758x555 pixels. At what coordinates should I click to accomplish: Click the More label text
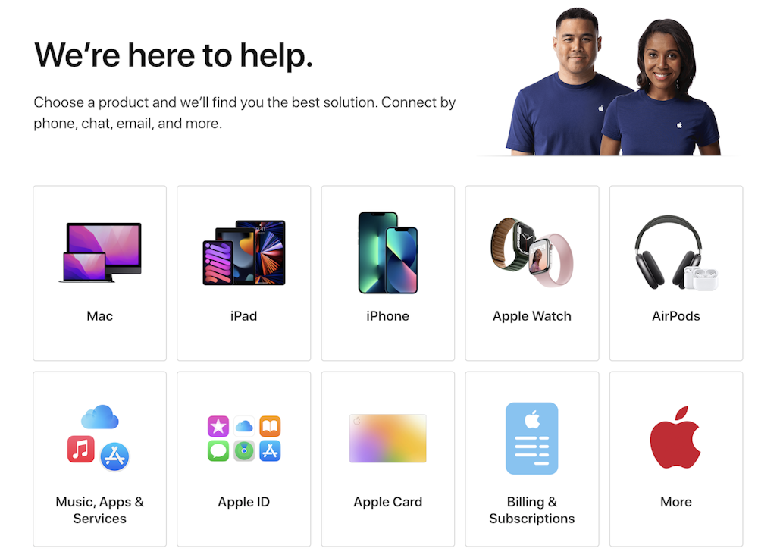point(676,502)
